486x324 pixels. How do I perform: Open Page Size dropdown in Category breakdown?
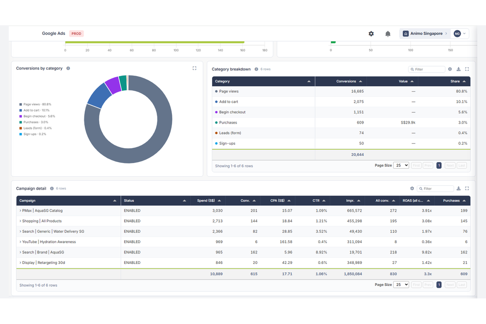(401, 165)
